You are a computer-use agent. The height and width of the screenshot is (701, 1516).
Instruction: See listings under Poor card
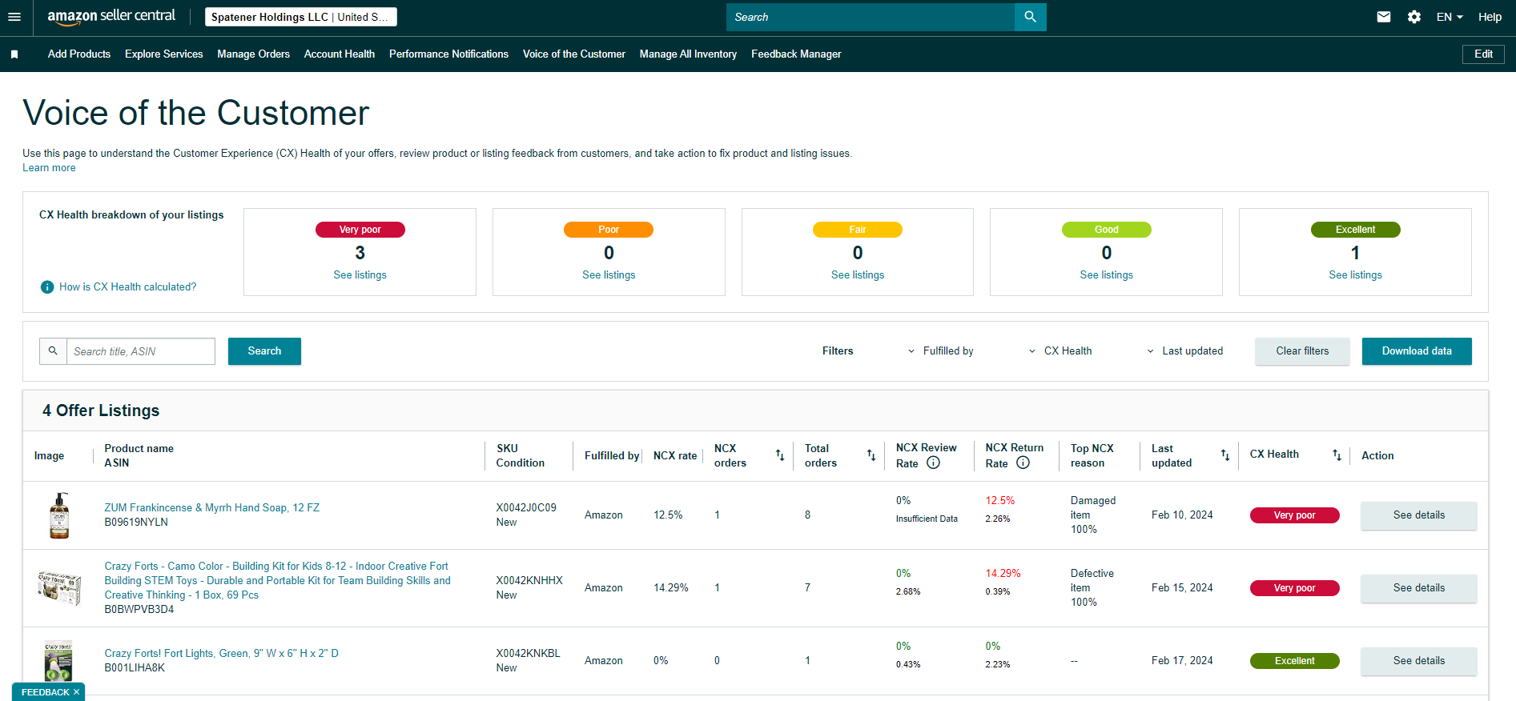(609, 275)
